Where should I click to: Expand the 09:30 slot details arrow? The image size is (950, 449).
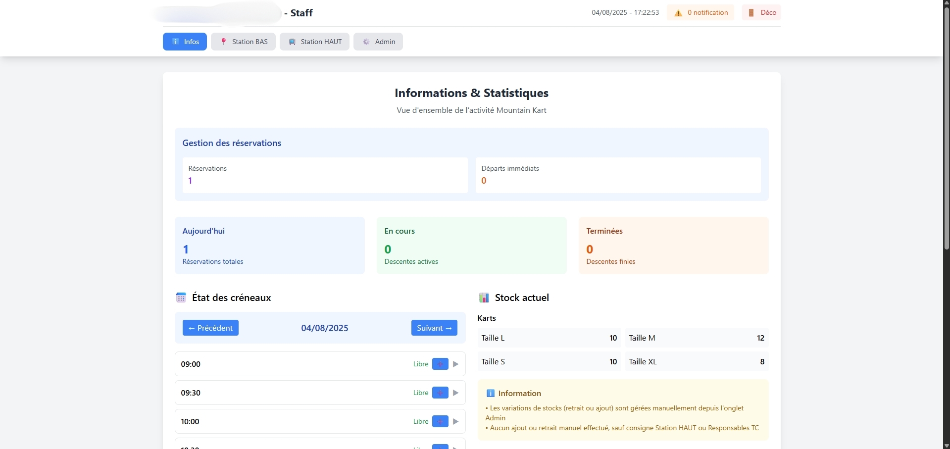456,393
